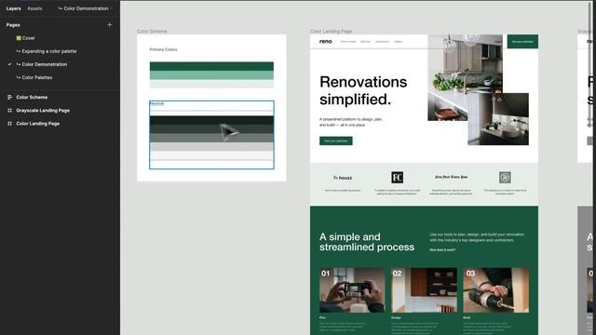The height and width of the screenshot is (335, 596).
Task: Click the Cover page thumbnail icon
Action: tap(19, 38)
